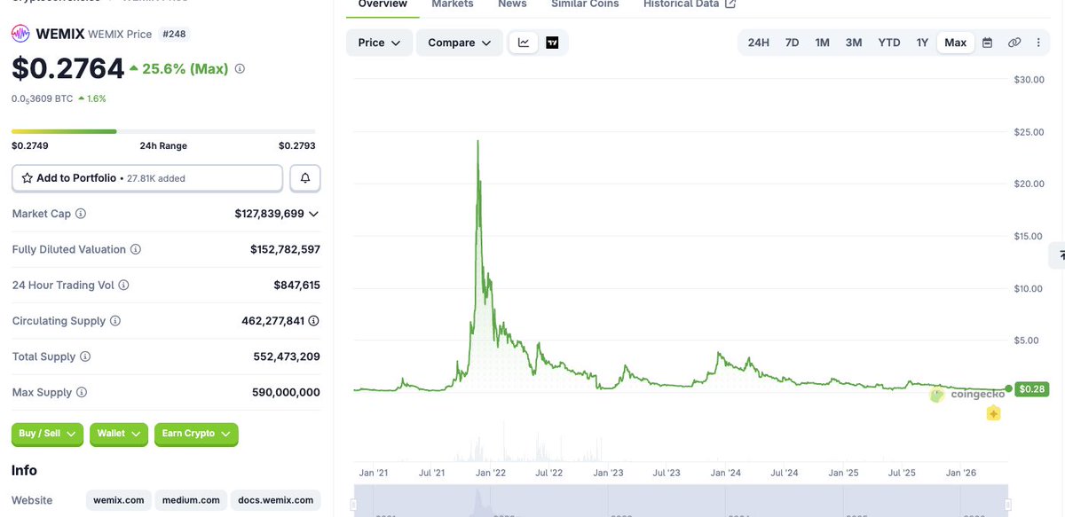Open chart more options menu
1065x517 pixels.
click(x=1038, y=43)
